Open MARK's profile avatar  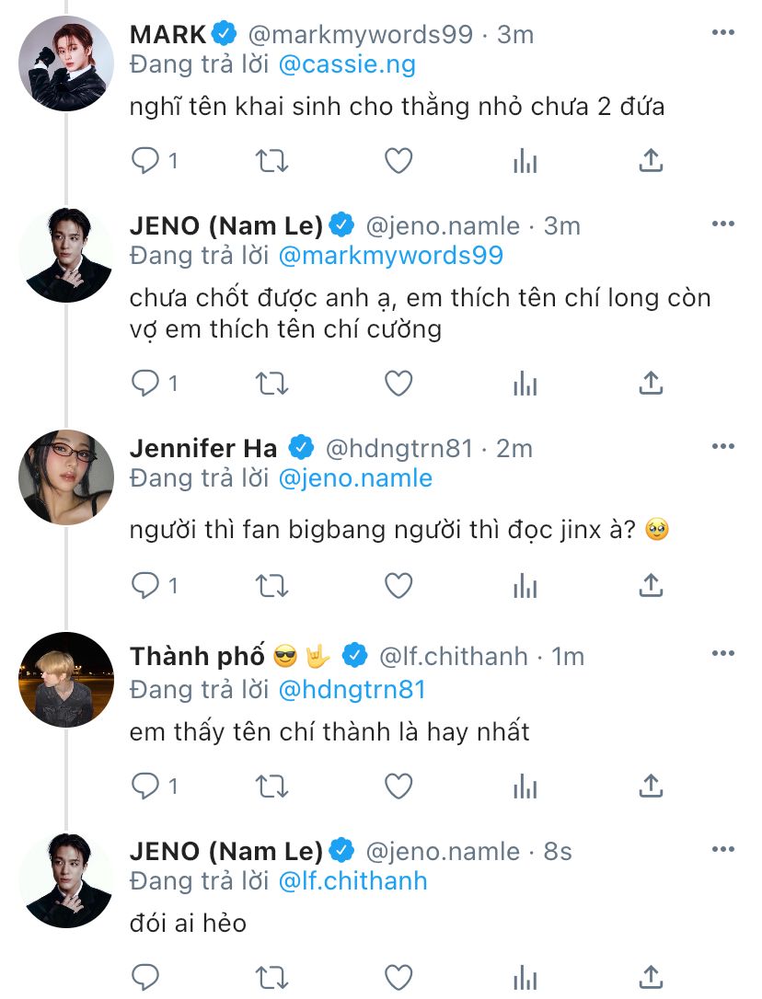click(x=66, y=64)
